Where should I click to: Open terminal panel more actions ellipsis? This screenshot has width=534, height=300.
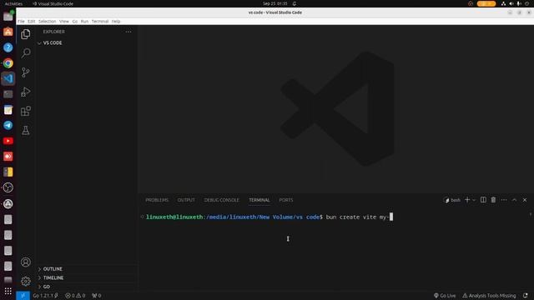(504, 200)
